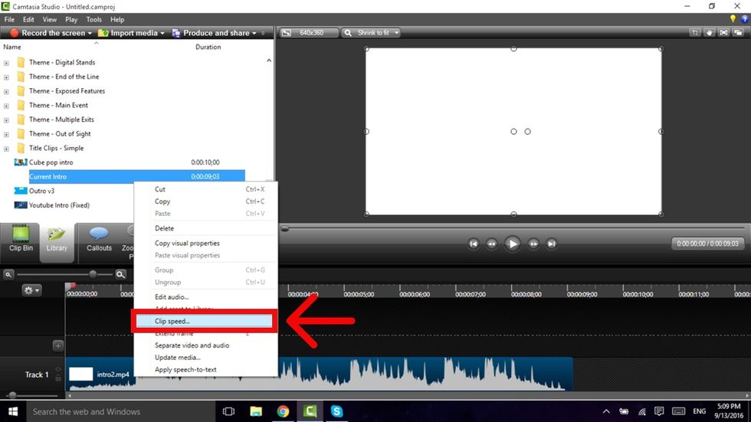The height and width of the screenshot is (422, 751).
Task: Open the timeline settings gear dropdown
Action: (32, 290)
